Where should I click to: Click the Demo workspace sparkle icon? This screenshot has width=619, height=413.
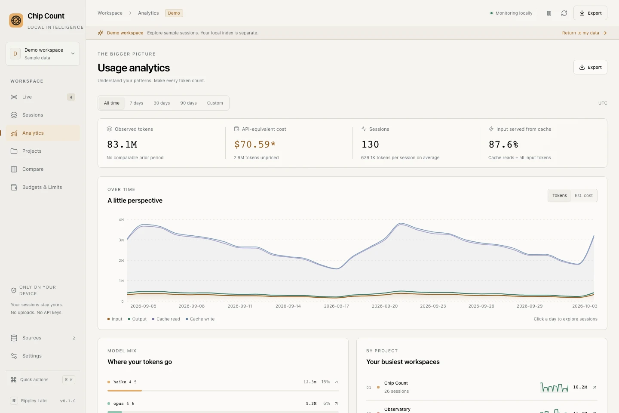click(x=100, y=33)
